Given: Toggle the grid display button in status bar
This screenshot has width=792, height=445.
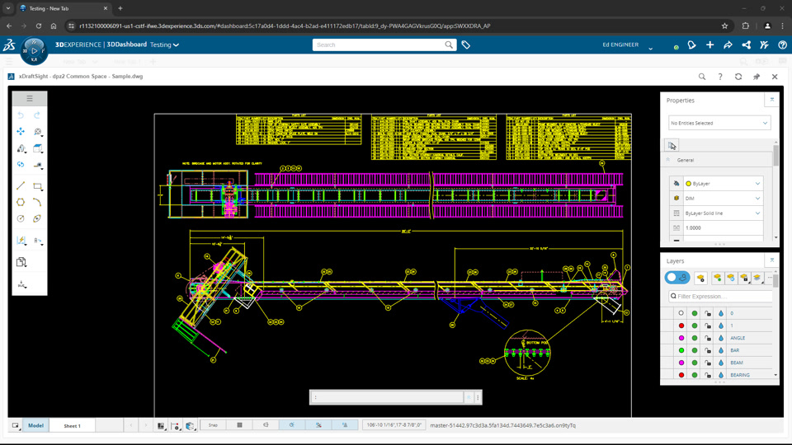Looking at the screenshot, I should [239, 425].
